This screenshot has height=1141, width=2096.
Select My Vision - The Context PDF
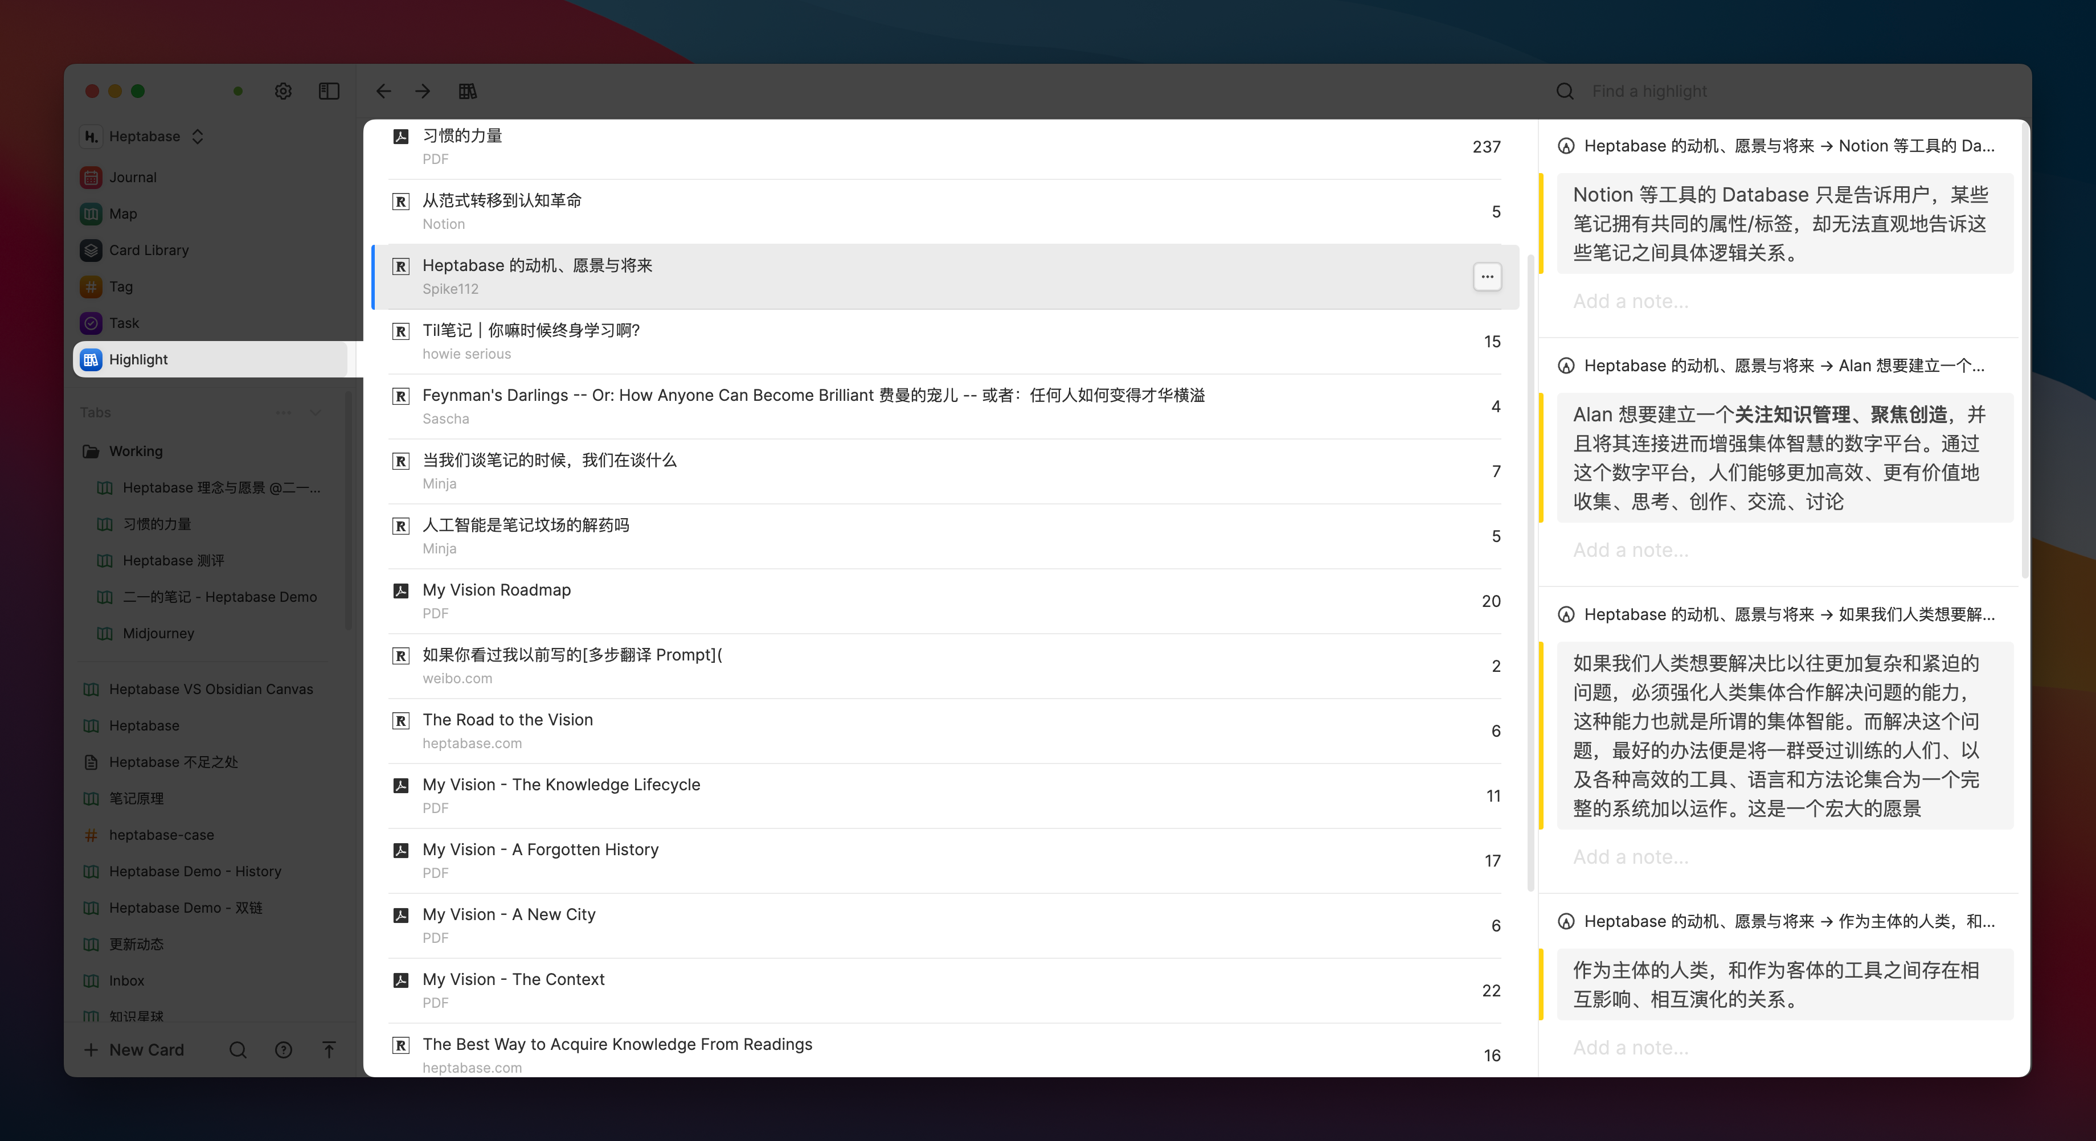945,991
